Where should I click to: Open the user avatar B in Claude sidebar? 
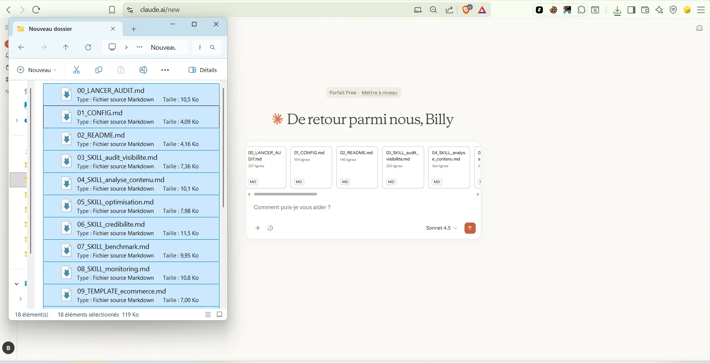tap(8, 348)
